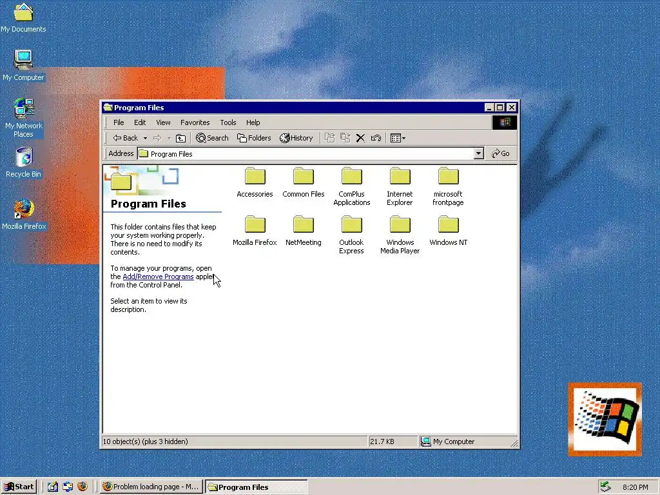Select the Internet Explorer folder
The image size is (660, 495).
(x=400, y=187)
